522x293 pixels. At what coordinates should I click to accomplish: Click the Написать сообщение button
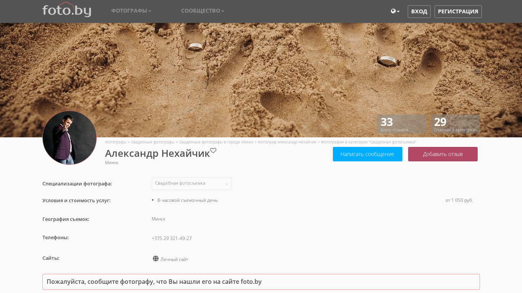(x=367, y=154)
